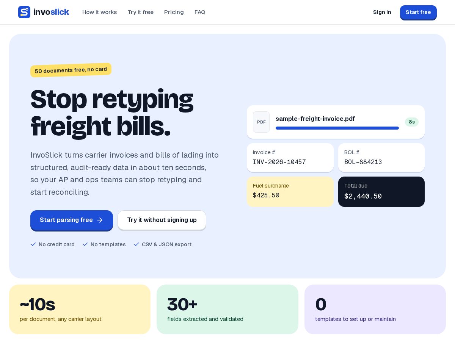This screenshot has height=341, width=455.
Task: Click per document, any carrier layout text
Action: pos(61,319)
